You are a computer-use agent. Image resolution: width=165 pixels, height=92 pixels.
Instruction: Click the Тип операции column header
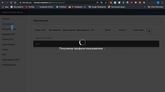point(54,30)
